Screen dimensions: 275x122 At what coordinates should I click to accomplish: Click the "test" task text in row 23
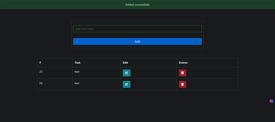(x=77, y=72)
